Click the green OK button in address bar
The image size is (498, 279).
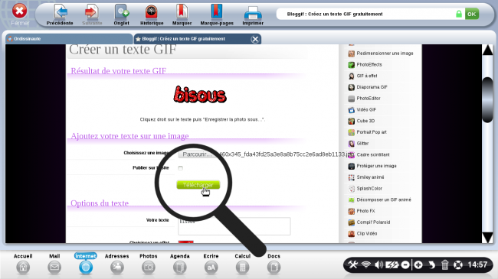tap(472, 14)
